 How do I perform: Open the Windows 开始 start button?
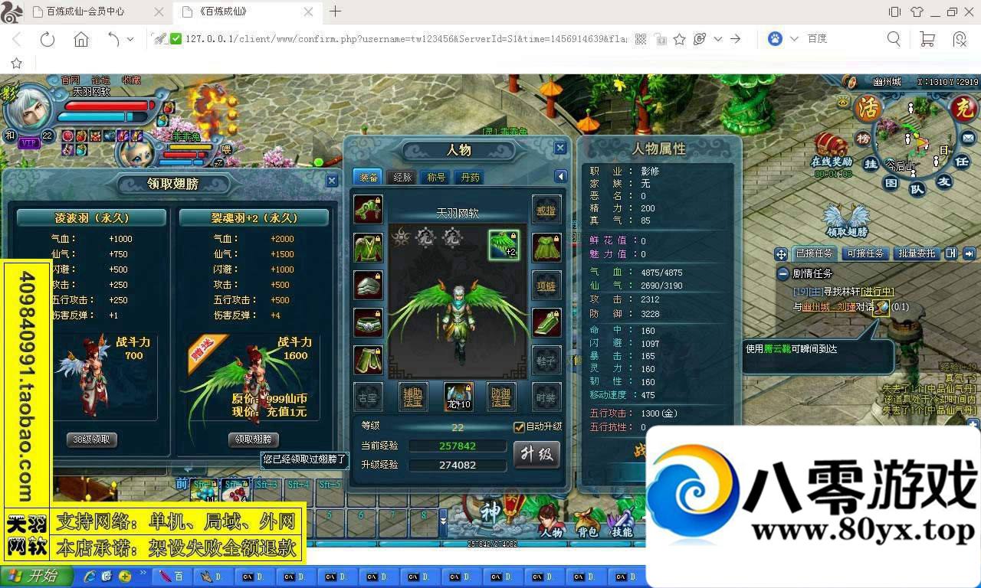click(x=36, y=576)
